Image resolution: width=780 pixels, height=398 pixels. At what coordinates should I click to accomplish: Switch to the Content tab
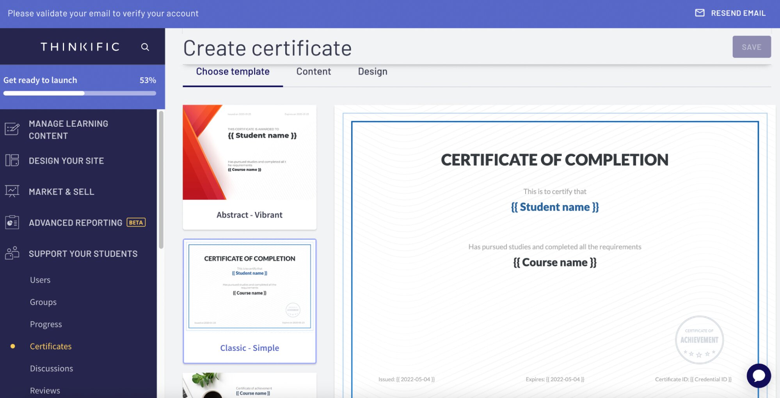pos(313,71)
